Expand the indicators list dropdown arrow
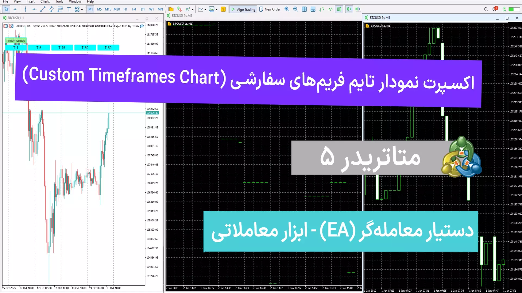 coord(192,9)
